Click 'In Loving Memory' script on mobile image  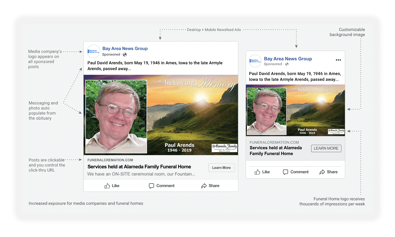[x=320, y=90]
